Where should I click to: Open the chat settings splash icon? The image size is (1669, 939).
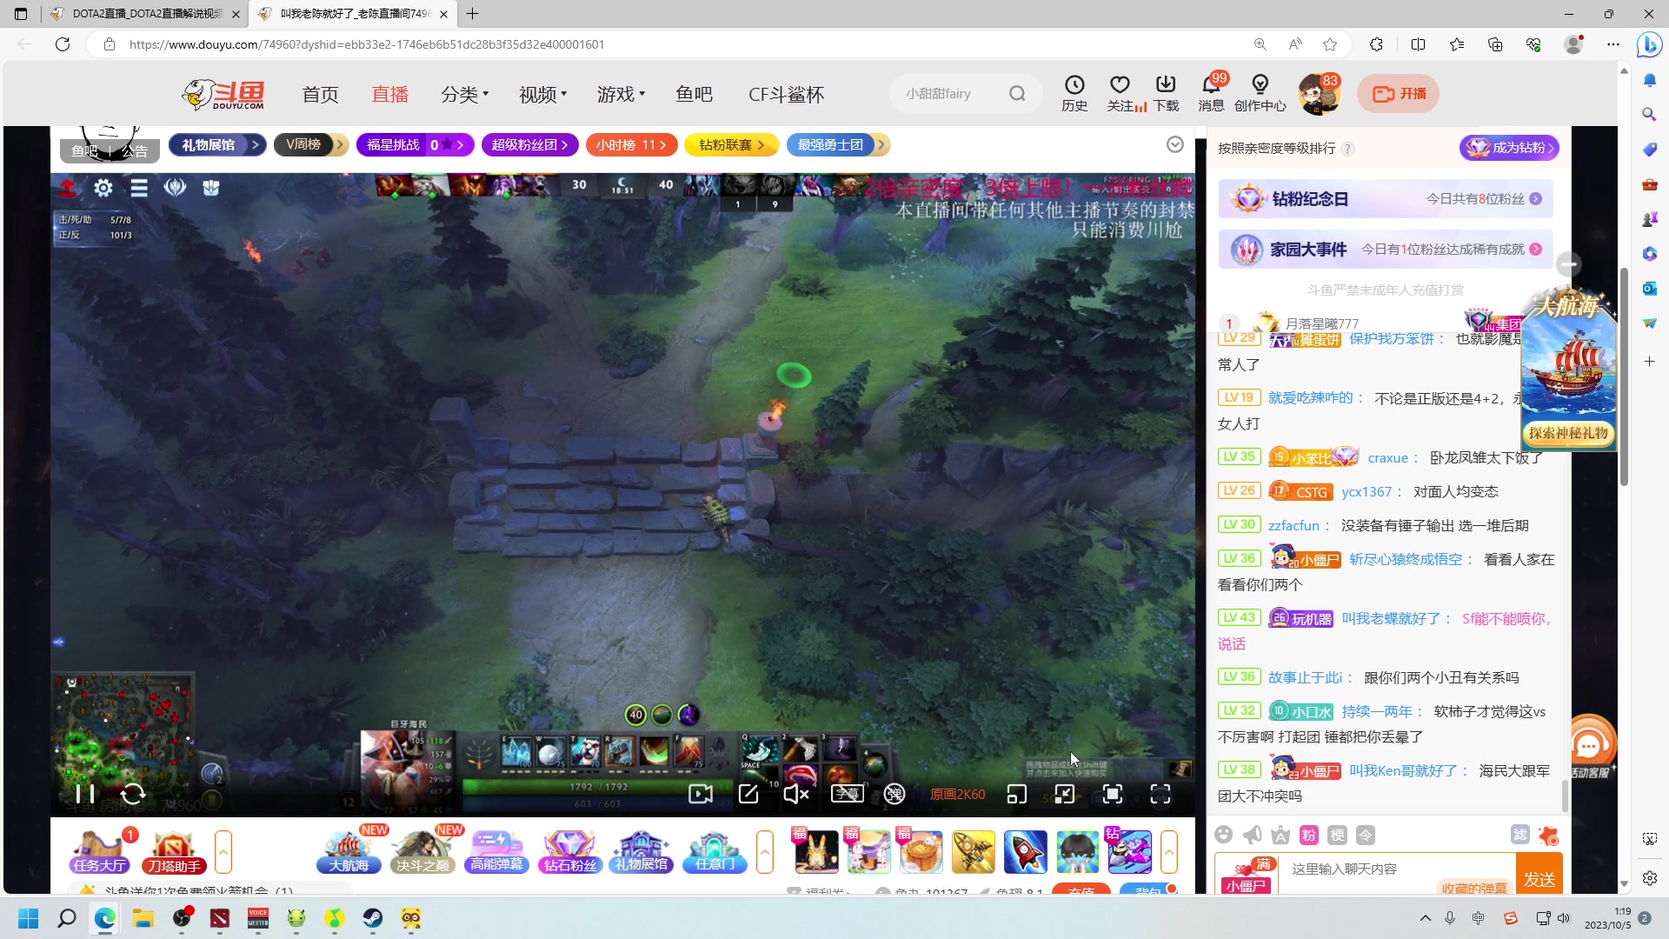[x=1548, y=835]
